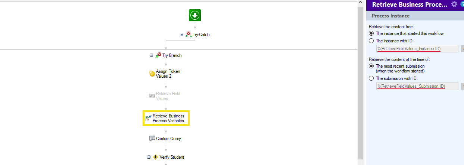Select the Try-Catch activity icon
Screen dimensions: 464x165
point(189,34)
